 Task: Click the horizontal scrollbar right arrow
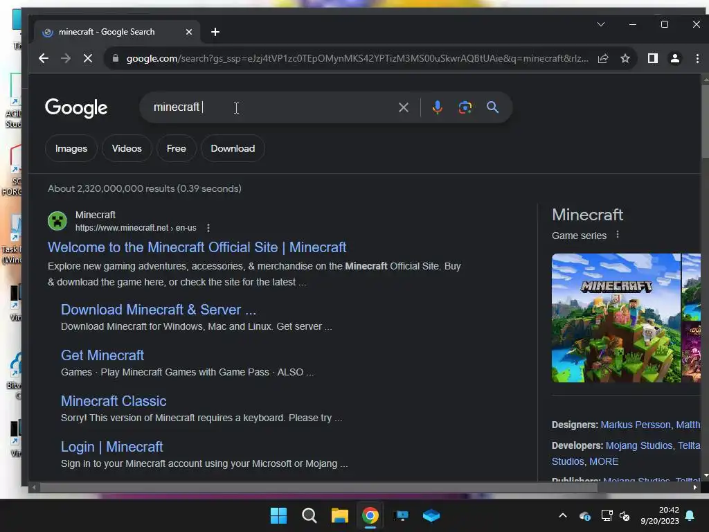tap(695, 487)
